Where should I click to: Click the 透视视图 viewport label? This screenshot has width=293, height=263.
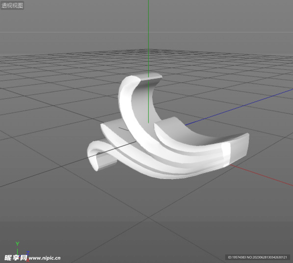tap(12, 5)
